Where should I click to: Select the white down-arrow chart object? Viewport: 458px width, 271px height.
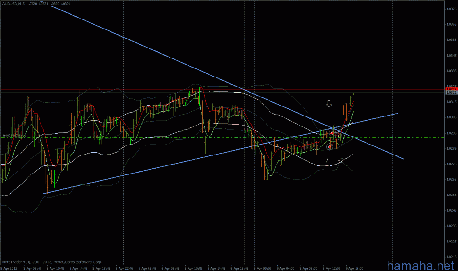329,104
